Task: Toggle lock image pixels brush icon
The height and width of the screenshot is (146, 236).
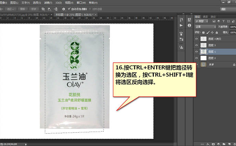Action: 208,33
